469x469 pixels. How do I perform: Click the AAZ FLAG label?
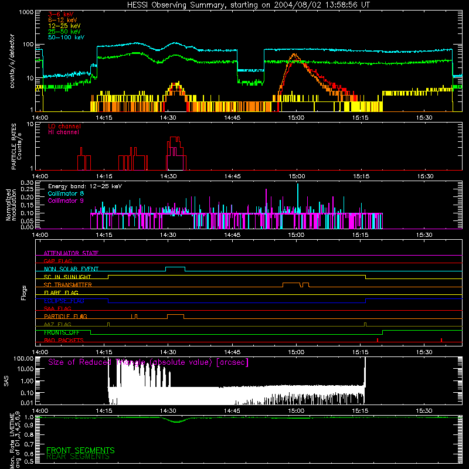click(57, 324)
